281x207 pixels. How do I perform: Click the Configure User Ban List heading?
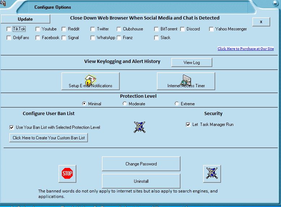coord(48,113)
